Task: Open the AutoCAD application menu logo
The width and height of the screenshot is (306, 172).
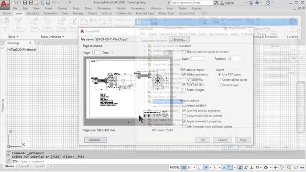Action: click(x=4, y=4)
